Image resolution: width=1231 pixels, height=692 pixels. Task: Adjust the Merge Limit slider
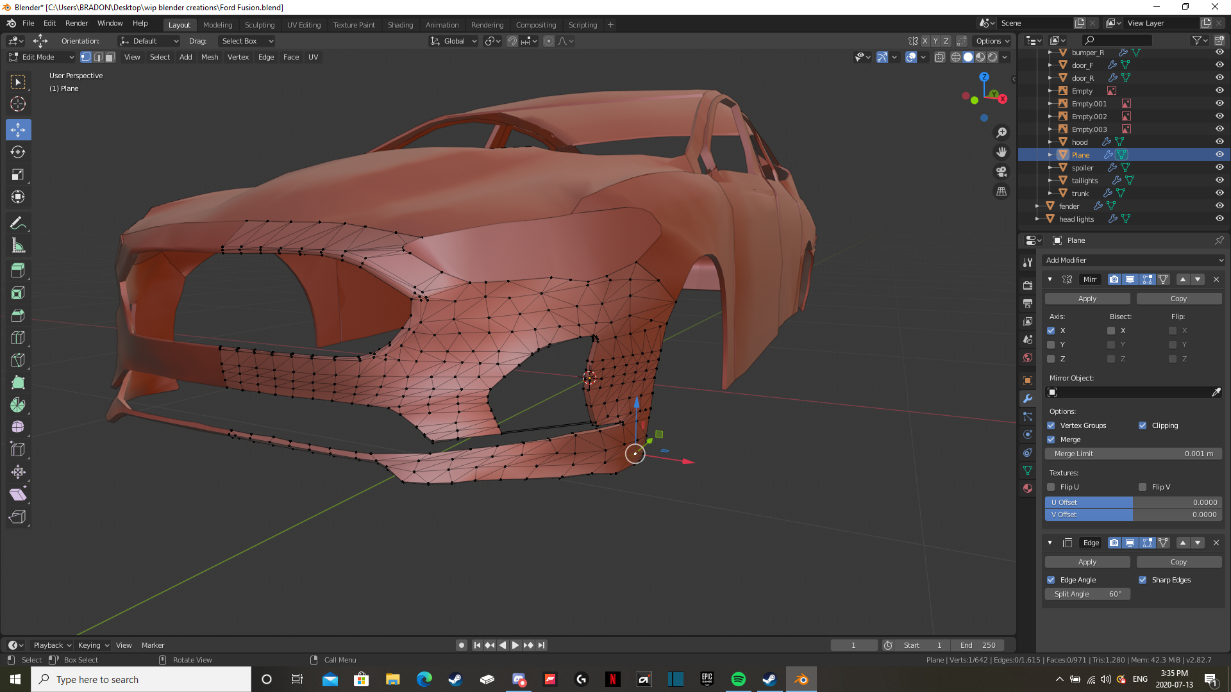pos(1134,454)
